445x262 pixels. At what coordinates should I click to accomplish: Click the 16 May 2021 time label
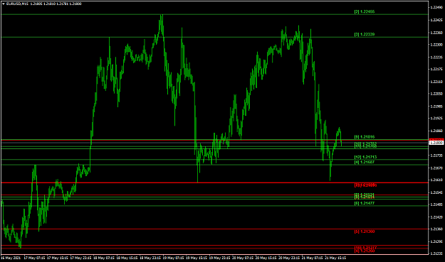tap(11, 258)
